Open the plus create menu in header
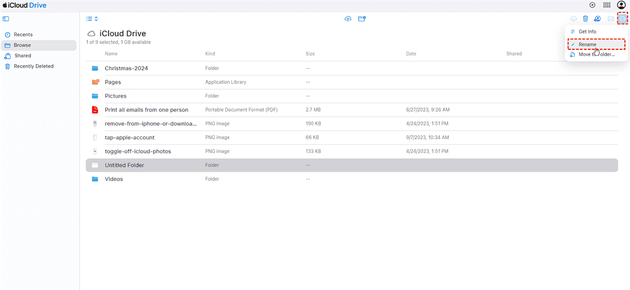Viewport: 630px width, 290px height. pyautogui.click(x=592, y=5)
